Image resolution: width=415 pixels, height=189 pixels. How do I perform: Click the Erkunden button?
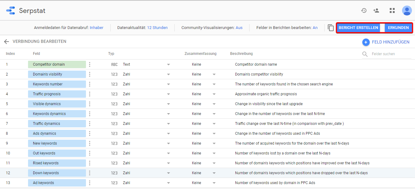pos(398,28)
